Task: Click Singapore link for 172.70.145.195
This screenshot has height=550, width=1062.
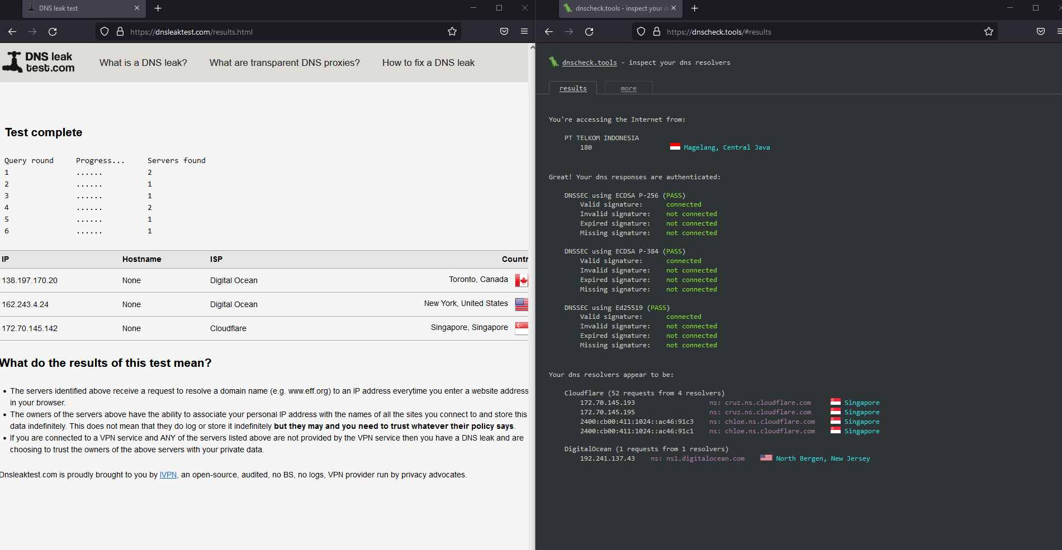Action: pos(862,412)
